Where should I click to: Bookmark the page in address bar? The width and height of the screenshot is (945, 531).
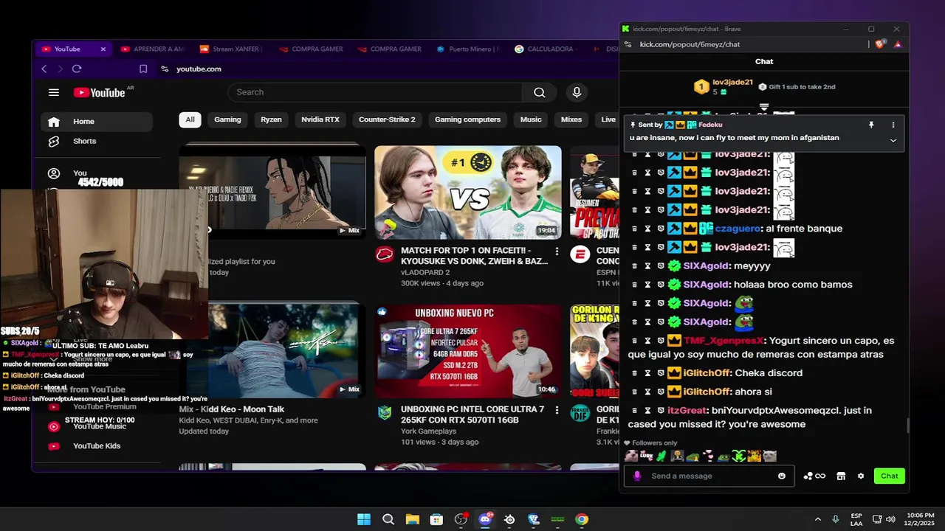(x=143, y=69)
